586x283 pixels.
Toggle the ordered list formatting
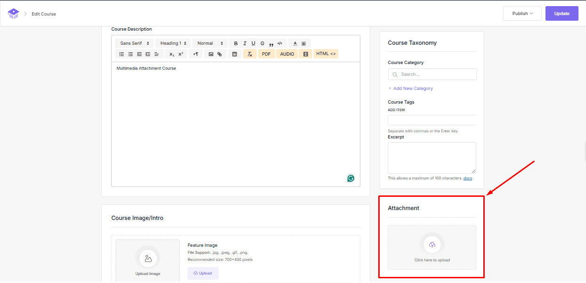pos(121,53)
